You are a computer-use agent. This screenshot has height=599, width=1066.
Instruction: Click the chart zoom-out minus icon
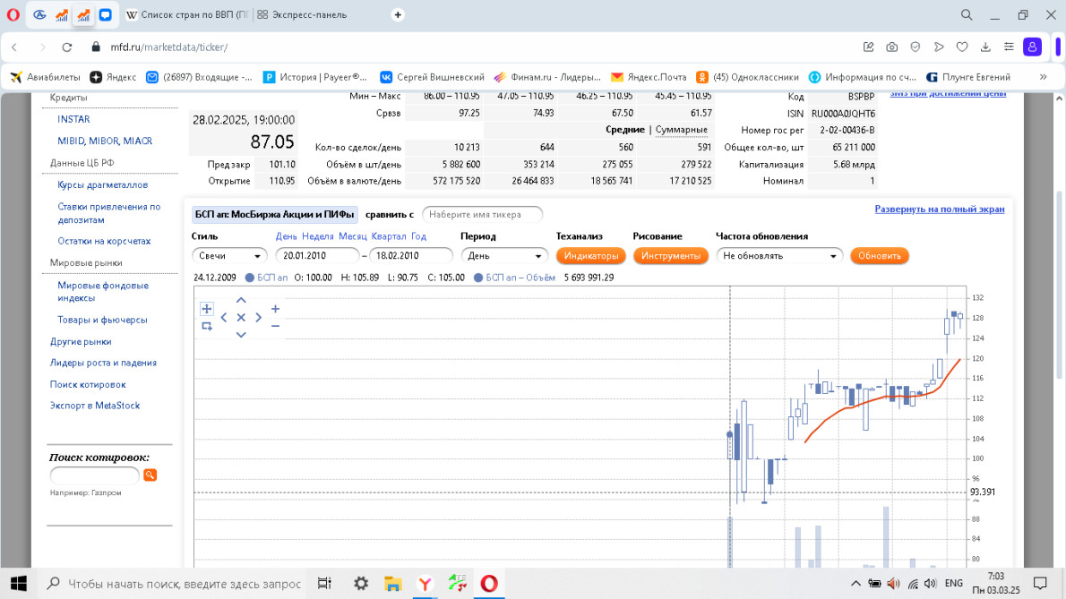(275, 326)
